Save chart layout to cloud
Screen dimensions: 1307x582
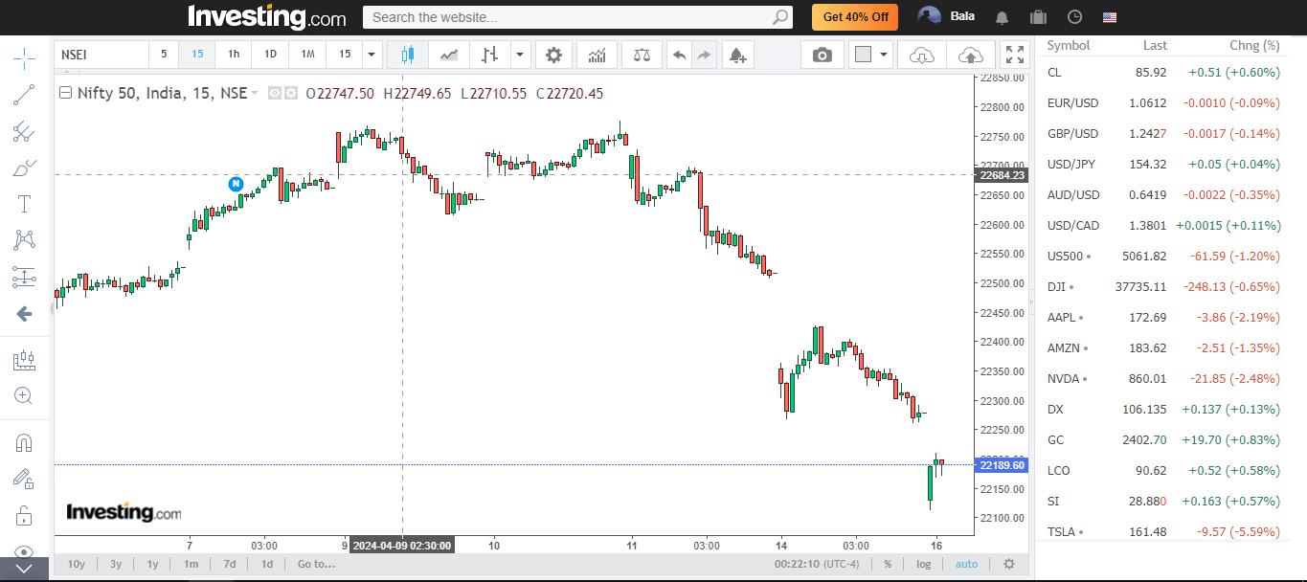pyautogui.click(x=970, y=55)
